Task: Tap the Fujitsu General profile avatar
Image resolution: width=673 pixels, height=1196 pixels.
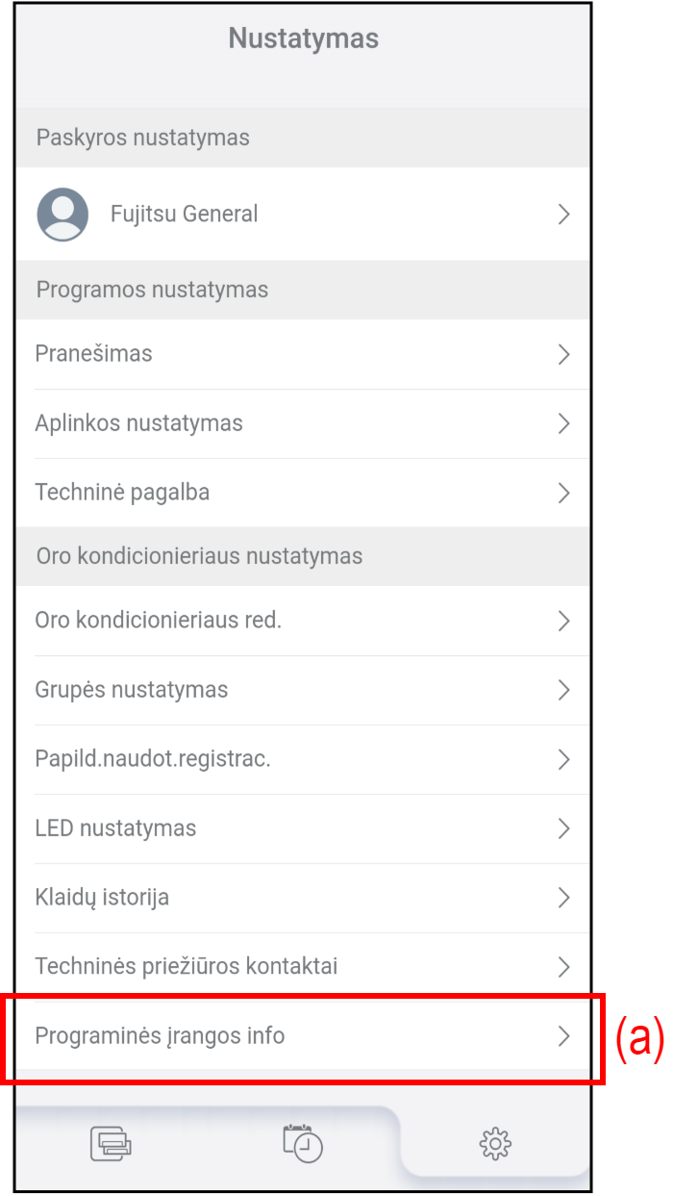Action: point(62,214)
